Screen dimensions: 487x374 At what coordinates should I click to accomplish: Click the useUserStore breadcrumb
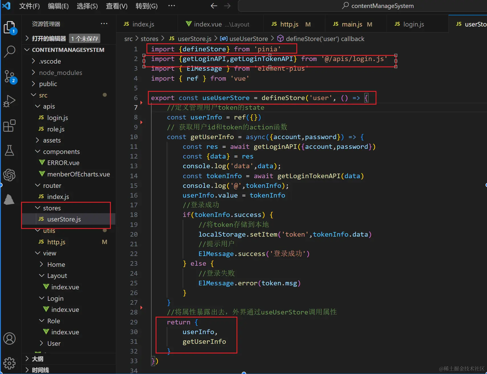244,39
